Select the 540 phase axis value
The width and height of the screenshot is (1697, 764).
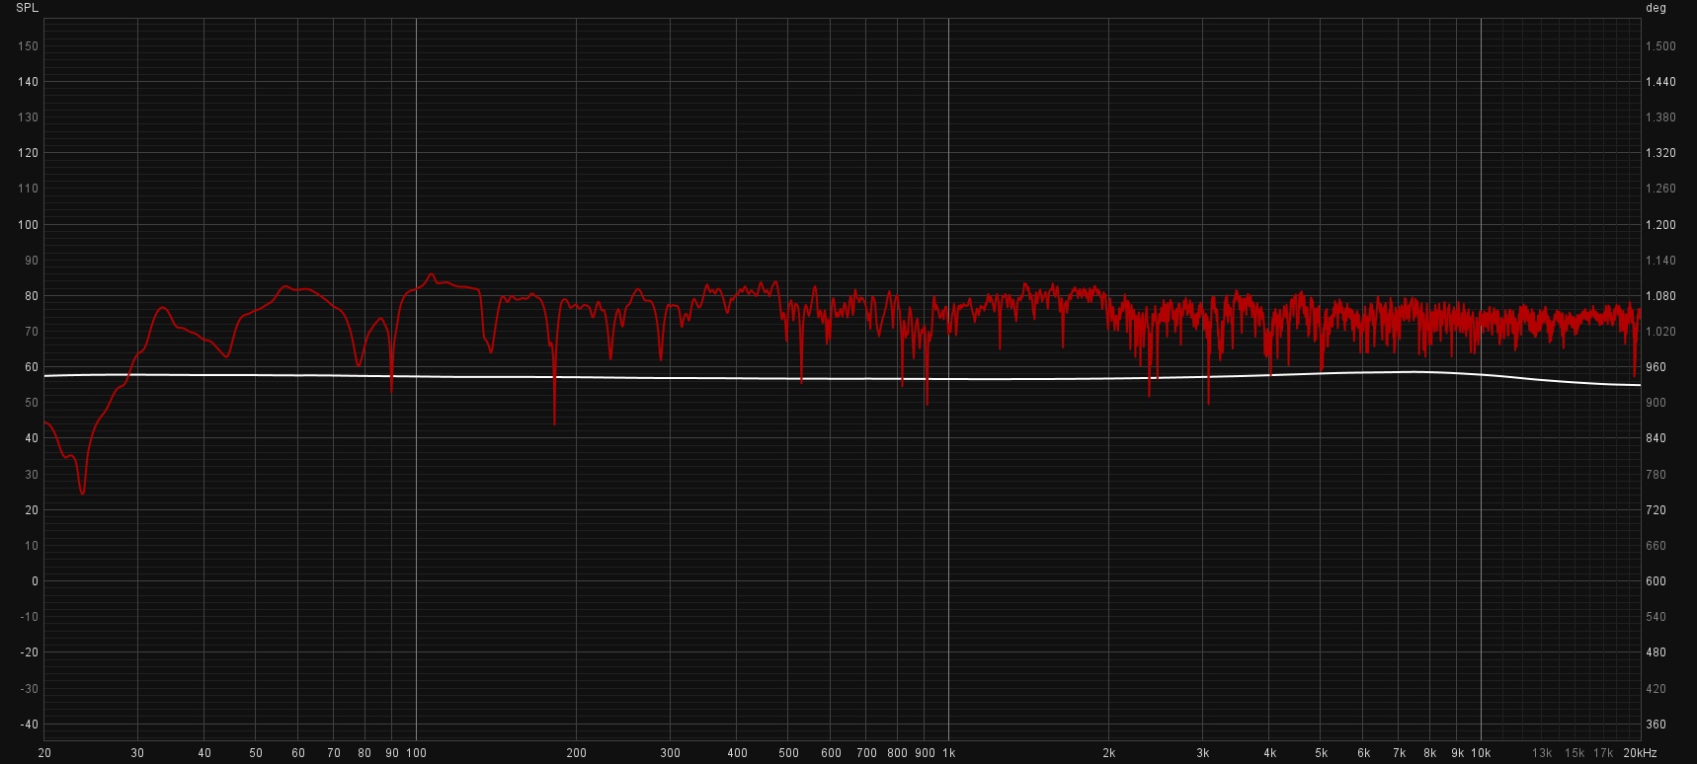click(x=1656, y=617)
